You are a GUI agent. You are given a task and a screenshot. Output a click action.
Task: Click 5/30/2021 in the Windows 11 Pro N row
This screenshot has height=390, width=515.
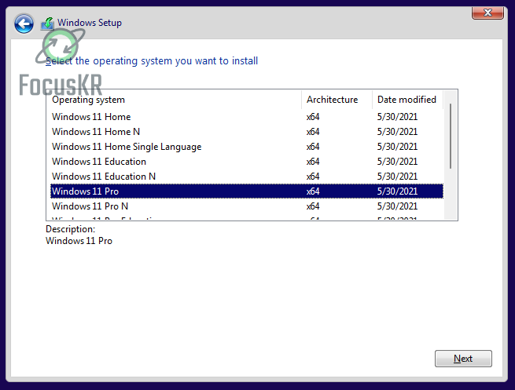(x=397, y=206)
